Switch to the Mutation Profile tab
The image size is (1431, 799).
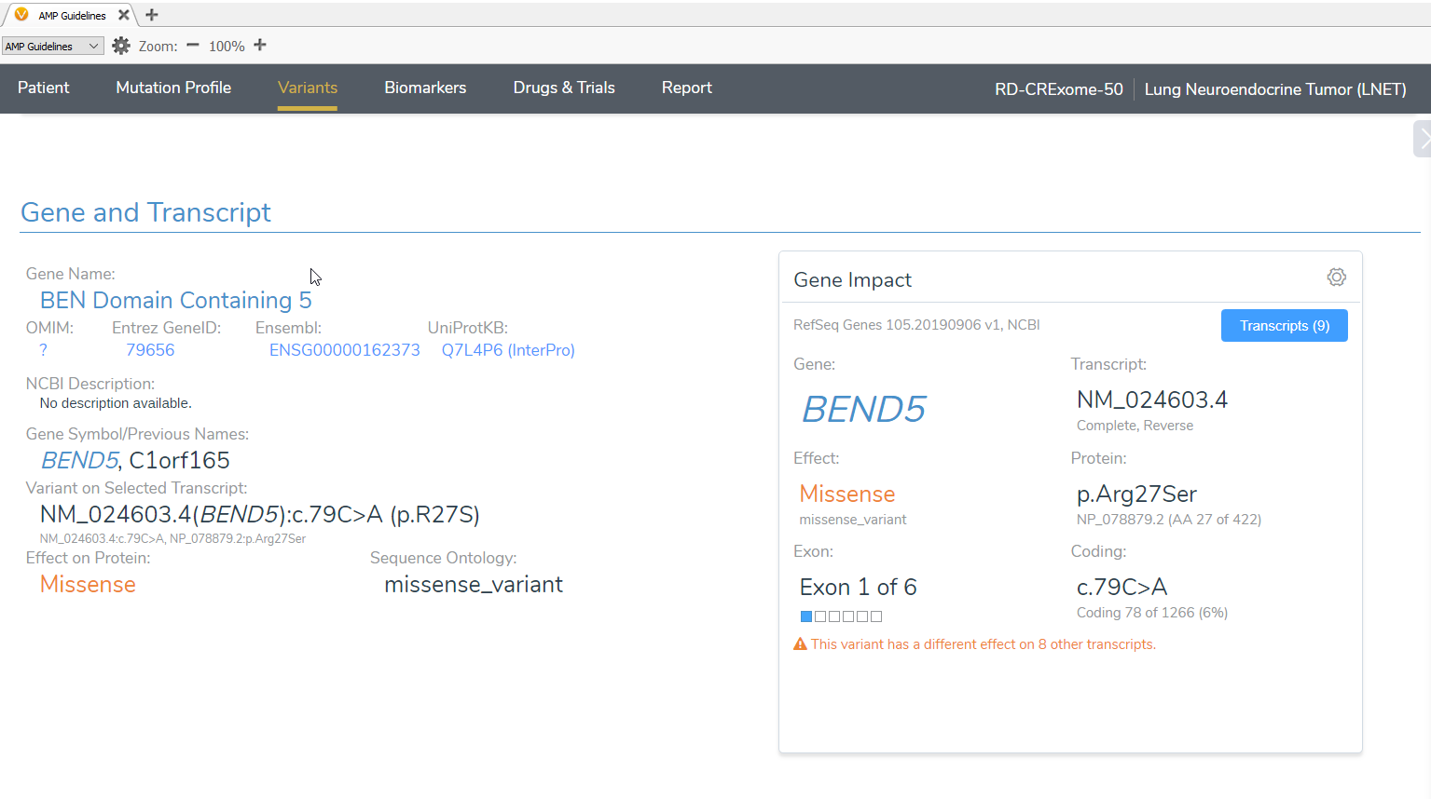pos(173,88)
